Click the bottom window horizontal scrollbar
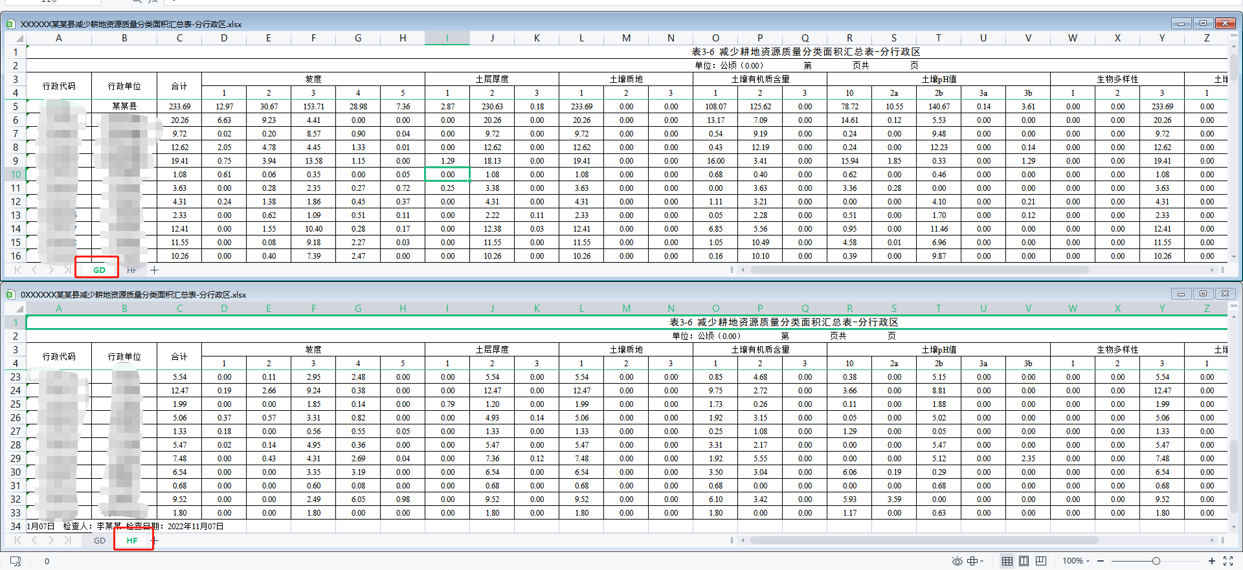The width and height of the screenshot is (1243, 570). 924,540
